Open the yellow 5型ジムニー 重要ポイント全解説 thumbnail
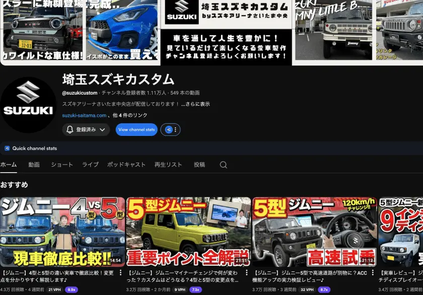This screenshot has height=295, width=423. click(x=188, y=232)
